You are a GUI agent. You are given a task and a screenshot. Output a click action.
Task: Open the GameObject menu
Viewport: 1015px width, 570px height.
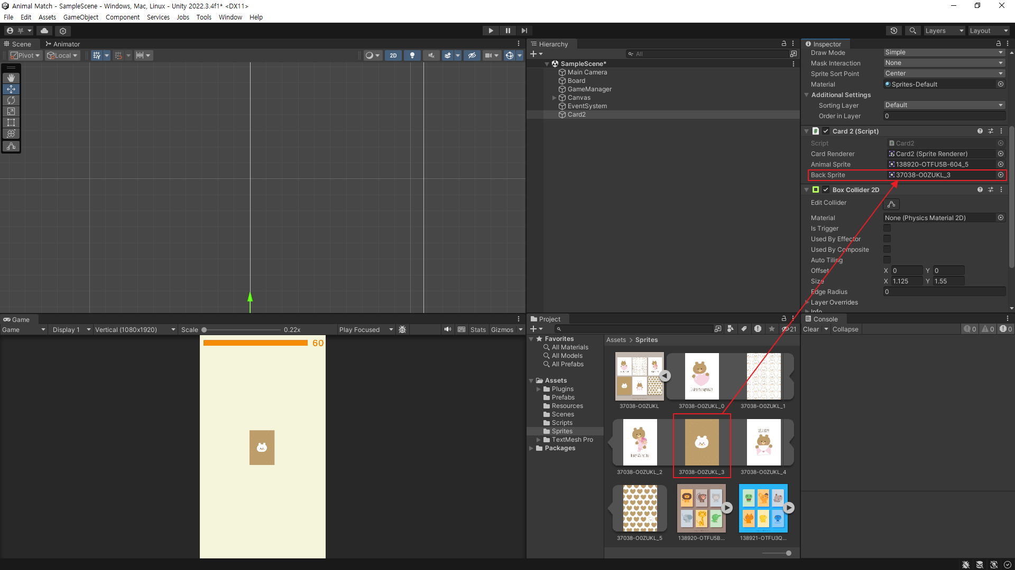(x=80, y=17)
